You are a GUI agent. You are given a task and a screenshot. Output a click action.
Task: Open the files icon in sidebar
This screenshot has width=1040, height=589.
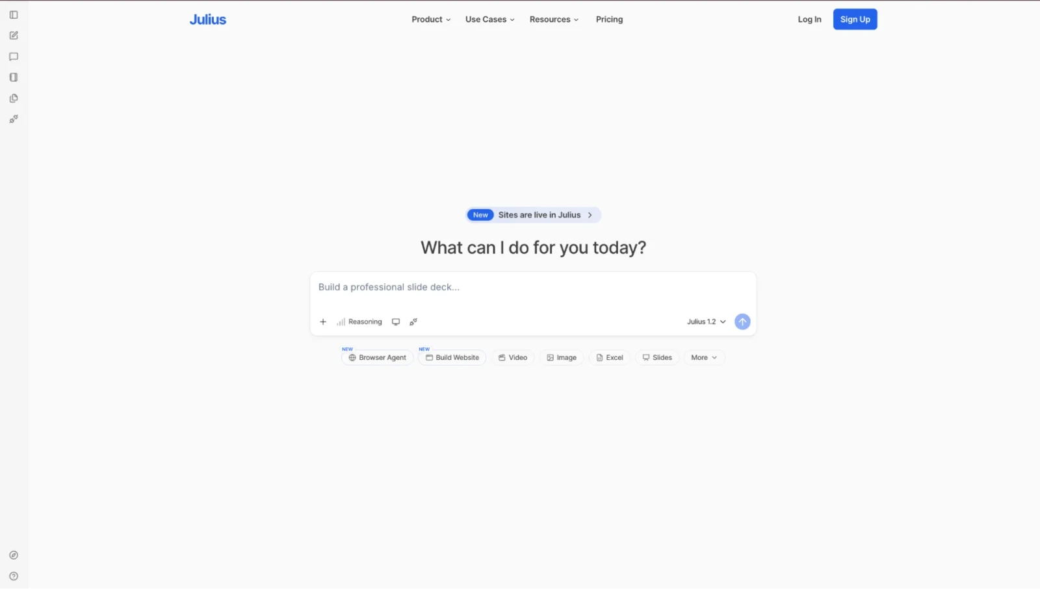14,98
